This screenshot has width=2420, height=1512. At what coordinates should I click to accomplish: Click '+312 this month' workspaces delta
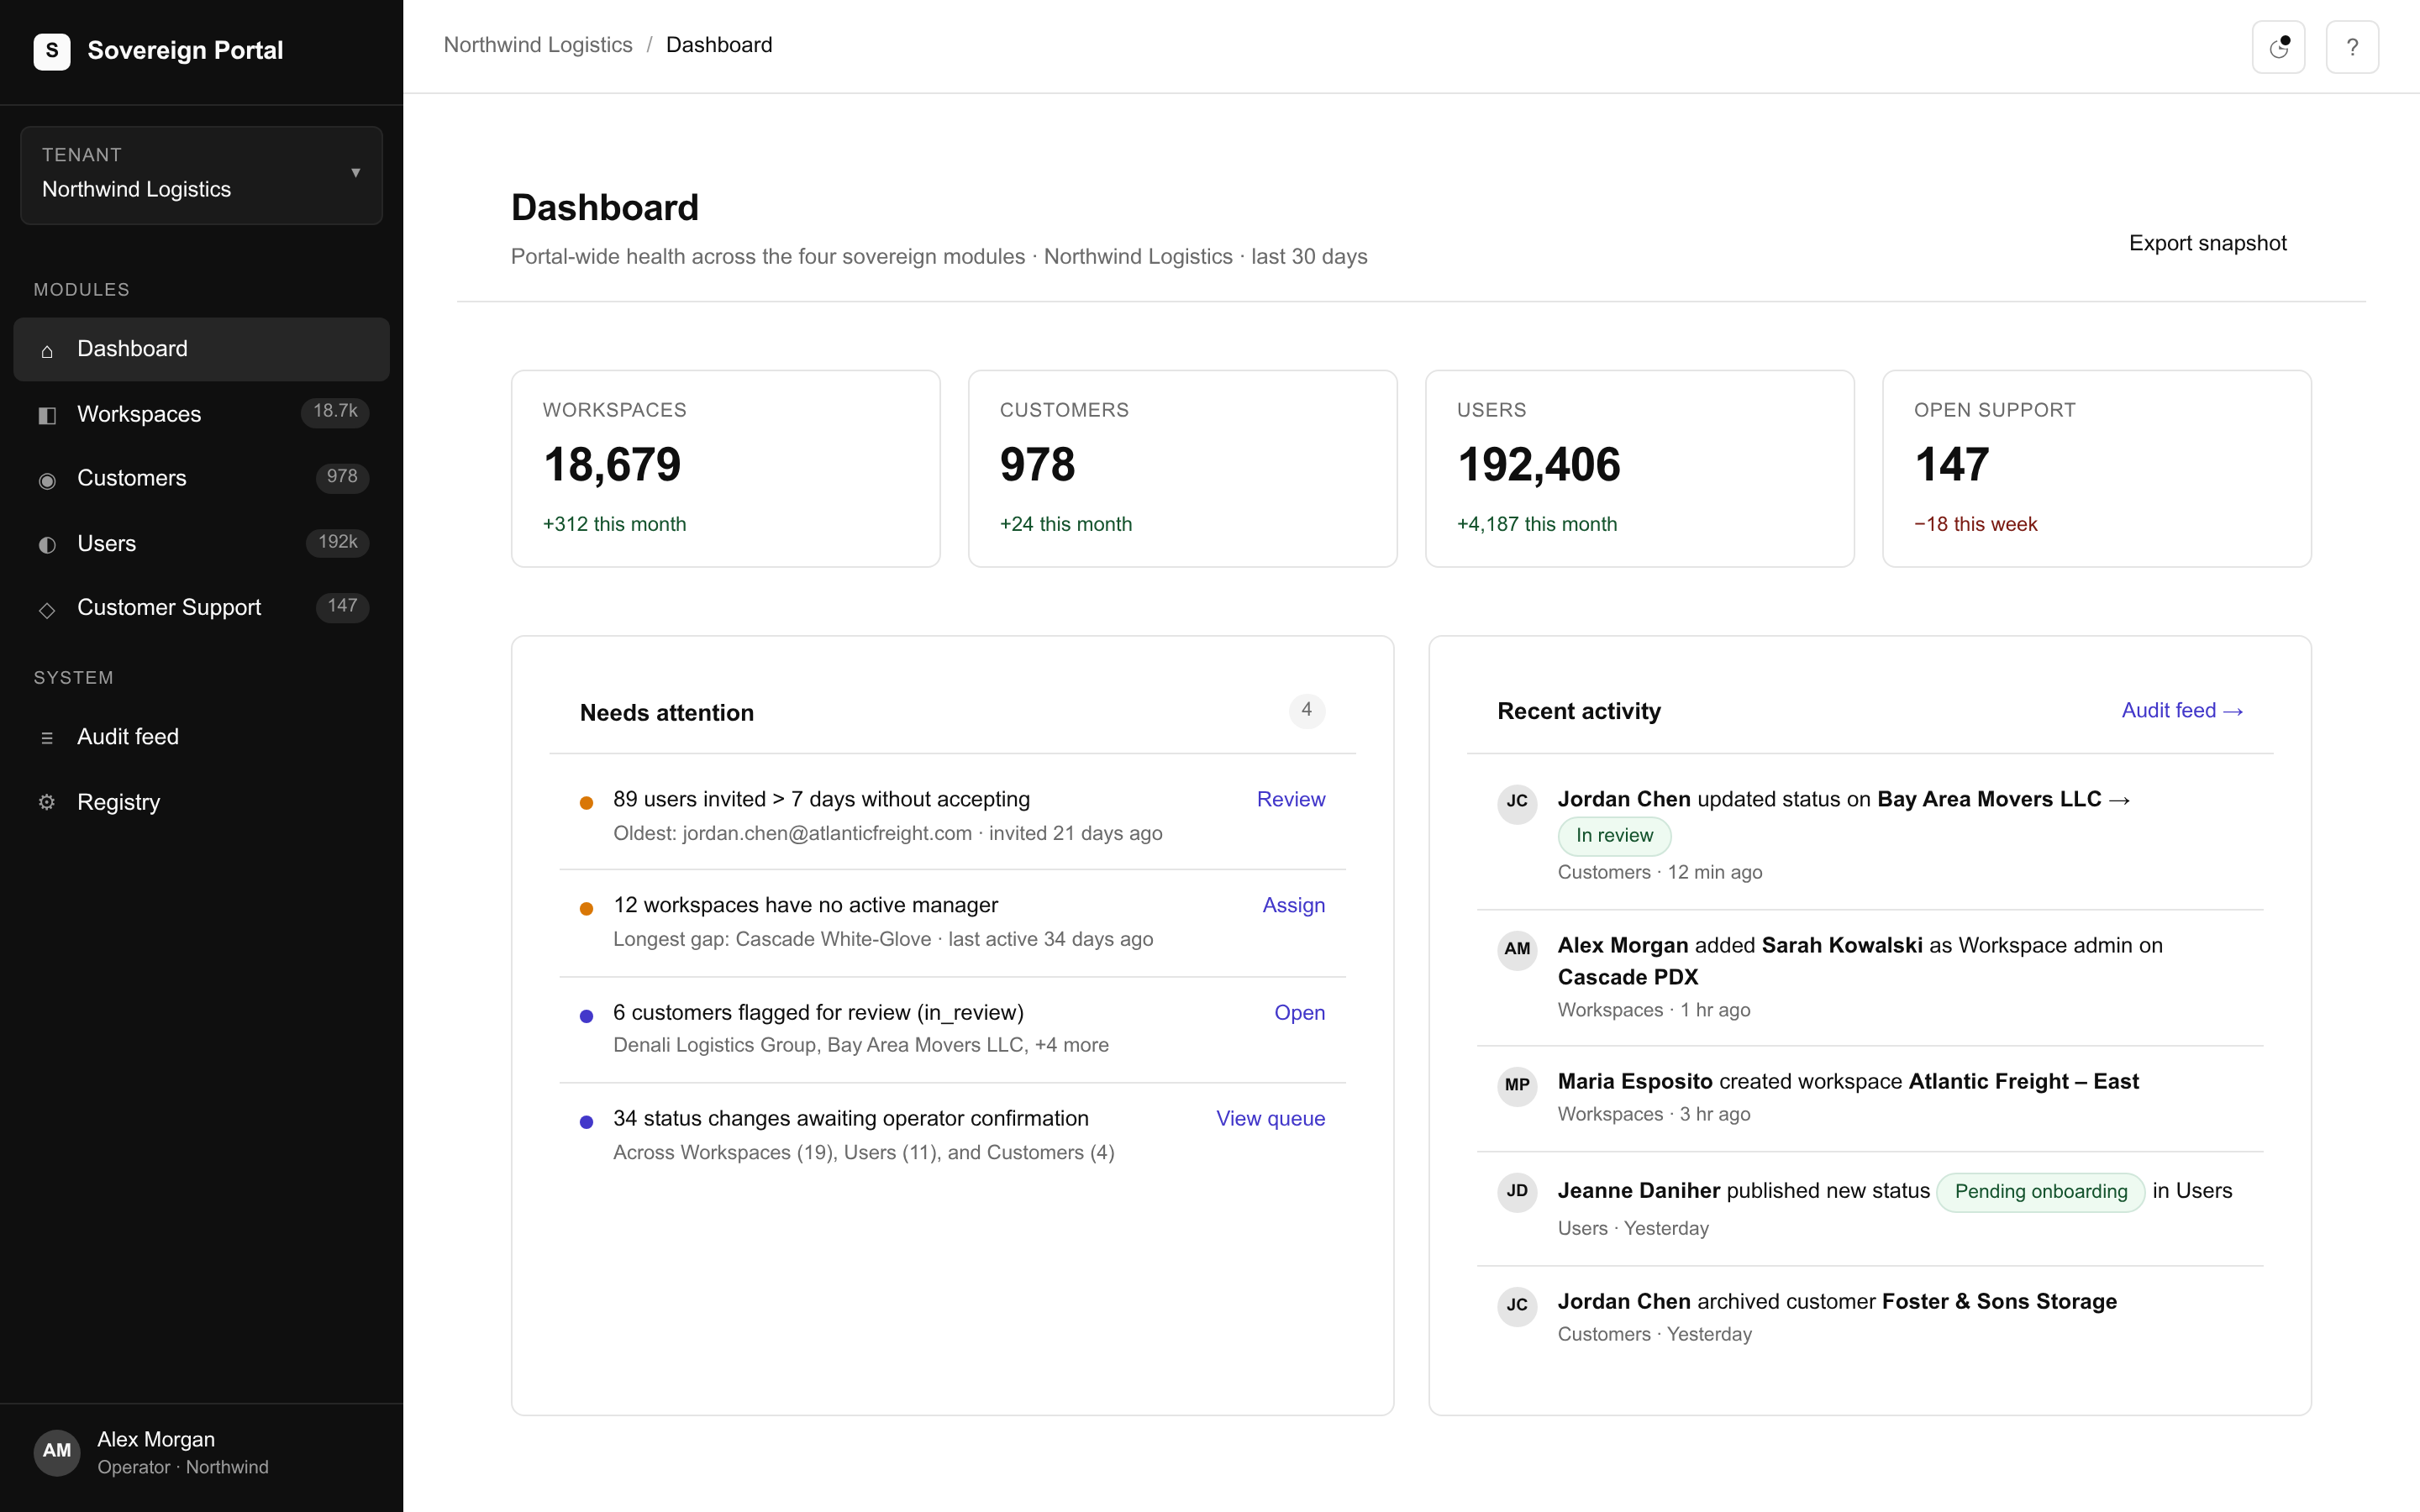(x=614, y=524)
